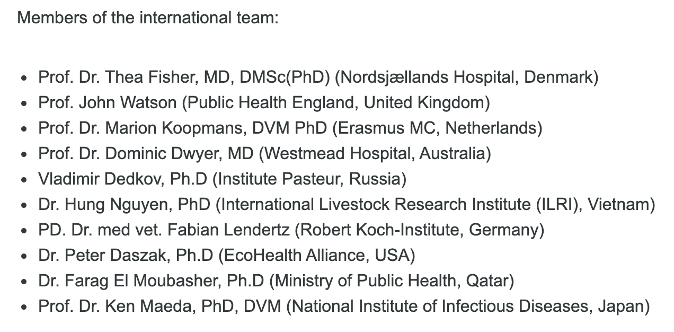
Task: Click the text "Nordsjællands Hospital, Denmark"
Action: [x=466, y=77]
